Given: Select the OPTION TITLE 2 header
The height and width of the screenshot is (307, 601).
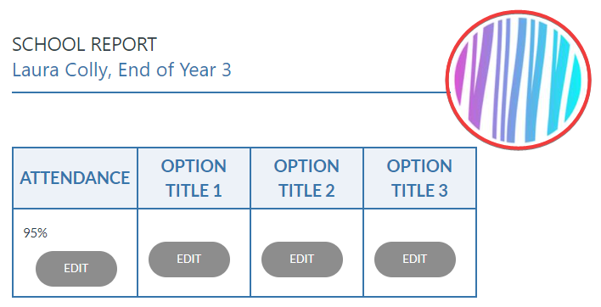Looking at the screenshot, I should [306, 178].
